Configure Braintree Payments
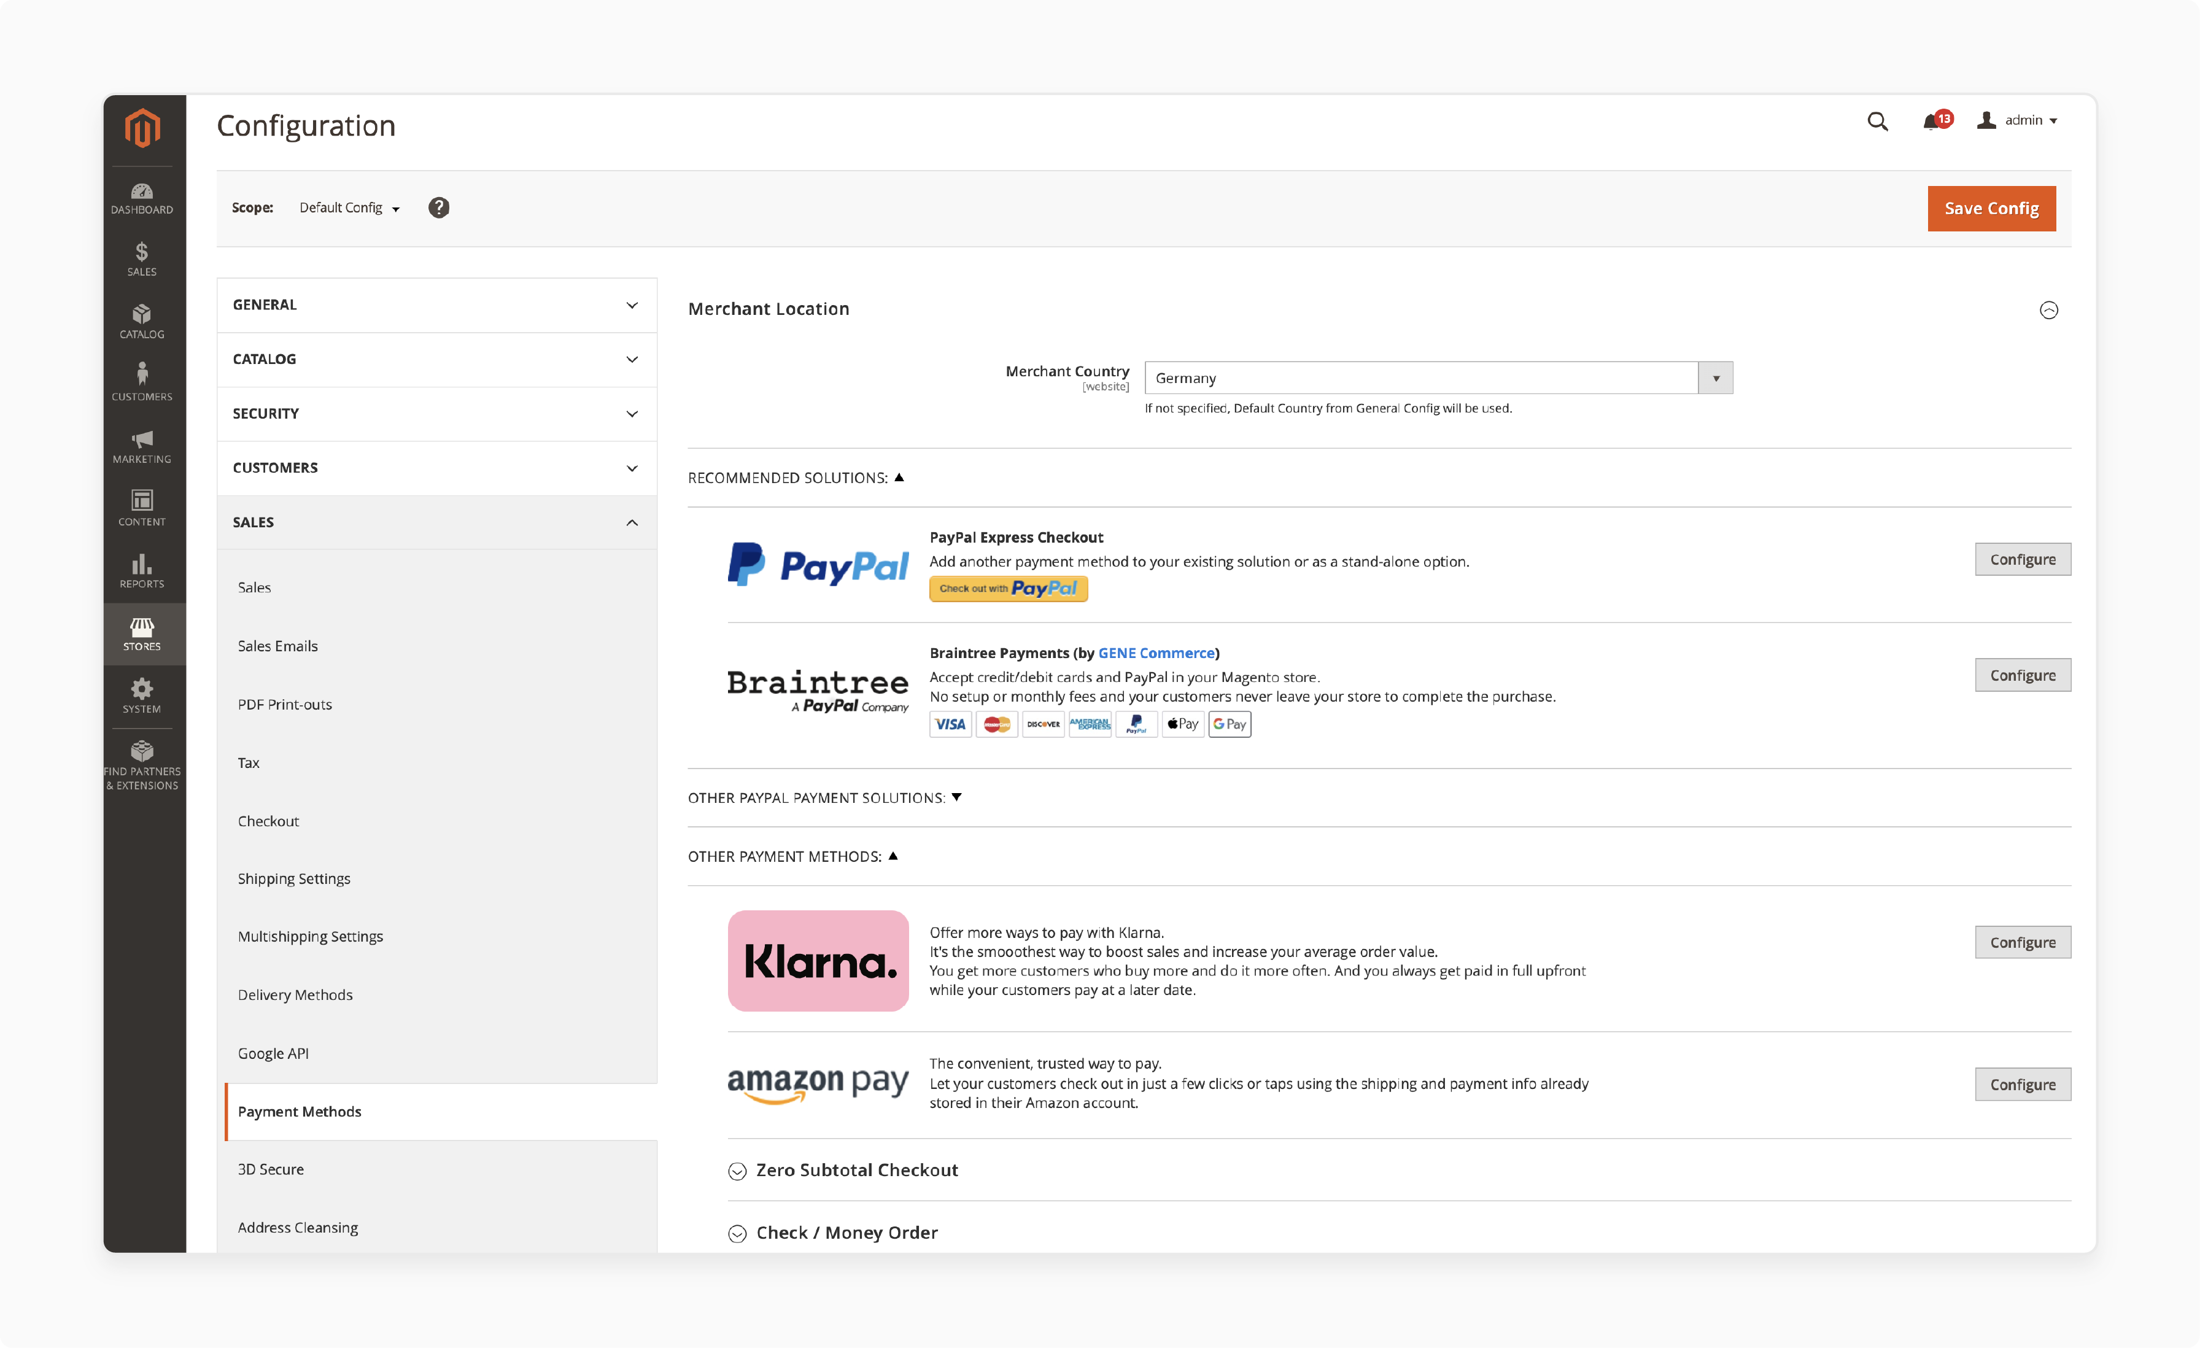2200x1348 pixels. point(2023,676)
